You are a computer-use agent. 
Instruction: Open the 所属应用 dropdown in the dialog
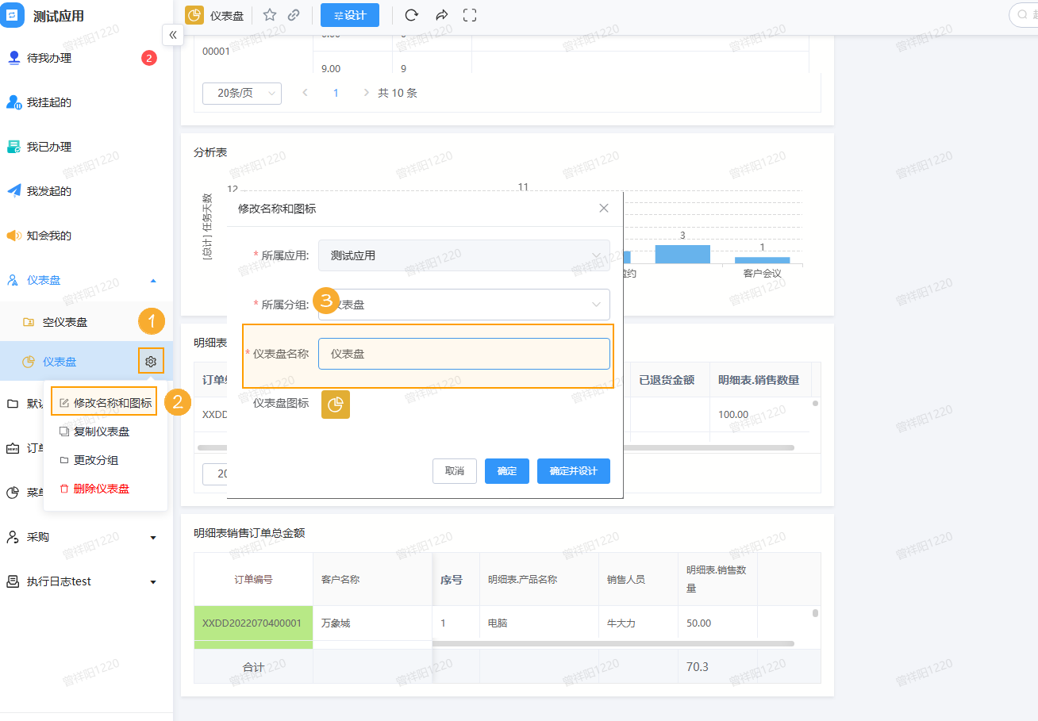(x=464, y=255)
